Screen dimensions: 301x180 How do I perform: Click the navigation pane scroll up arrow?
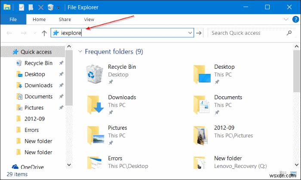point(69,46)
